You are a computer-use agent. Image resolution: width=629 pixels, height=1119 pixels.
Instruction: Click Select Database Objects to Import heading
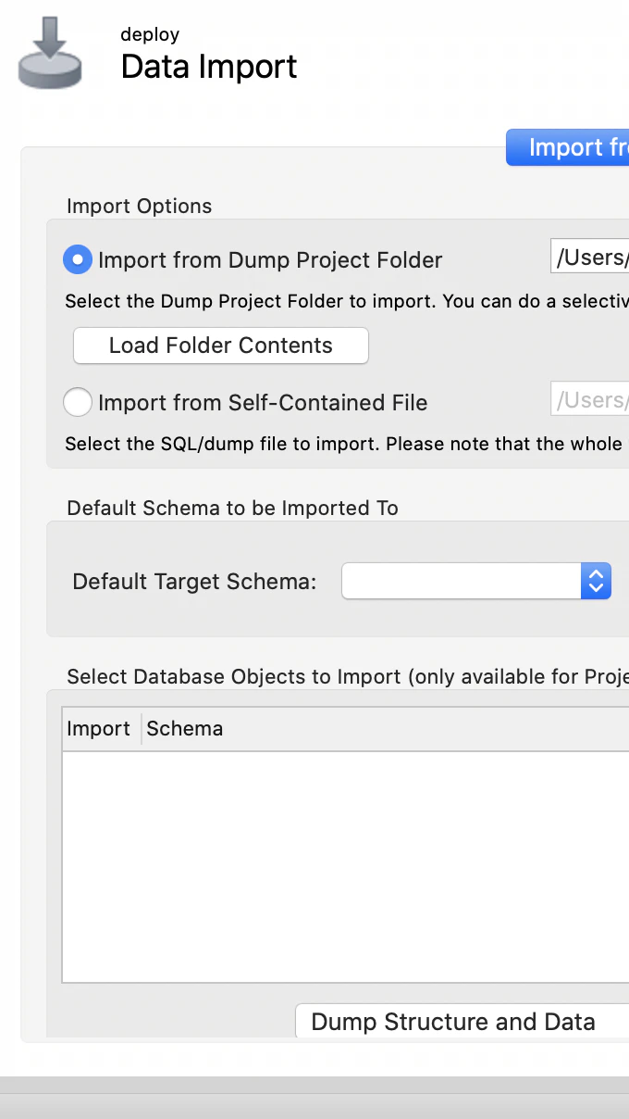click(347, 676)
